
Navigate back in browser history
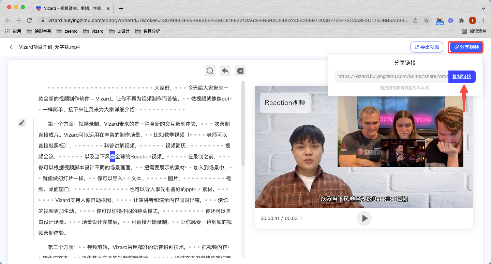(x=8, y=20)
